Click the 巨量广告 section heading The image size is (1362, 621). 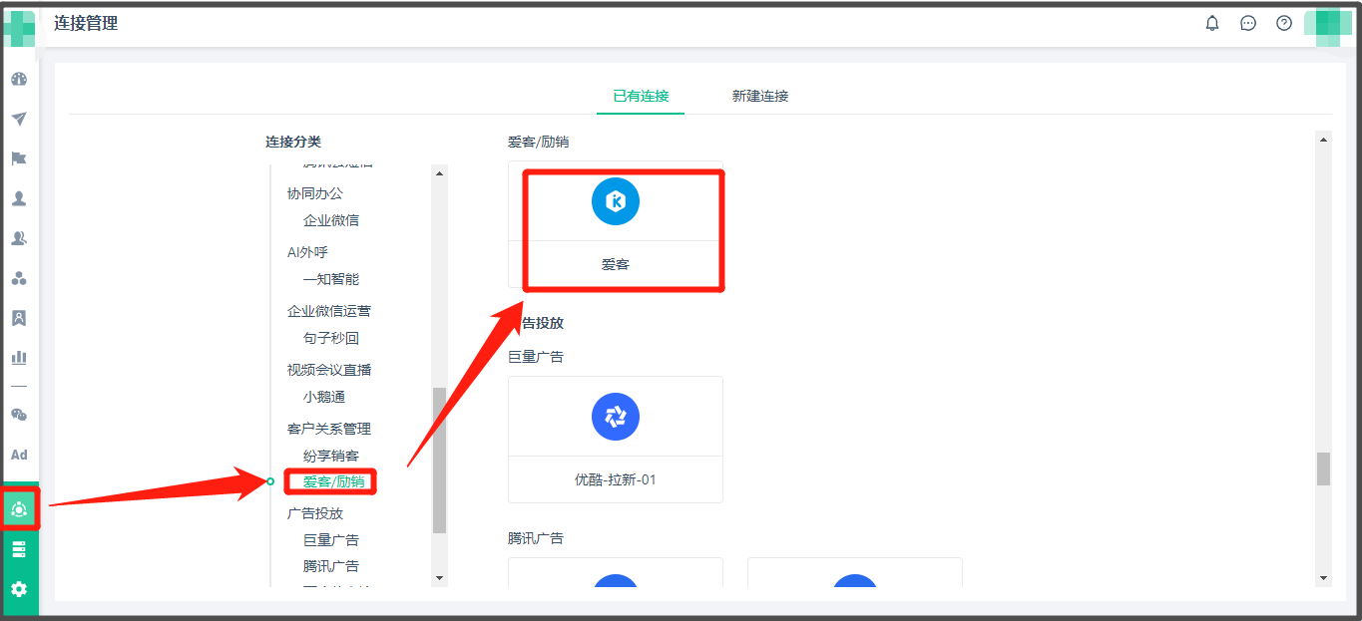[x=536, y=357]
